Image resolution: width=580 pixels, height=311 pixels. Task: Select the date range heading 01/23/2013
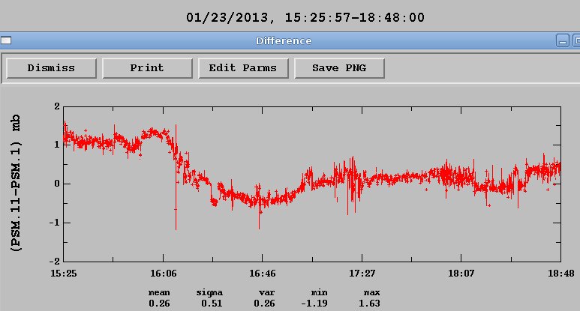pos(305,17)
